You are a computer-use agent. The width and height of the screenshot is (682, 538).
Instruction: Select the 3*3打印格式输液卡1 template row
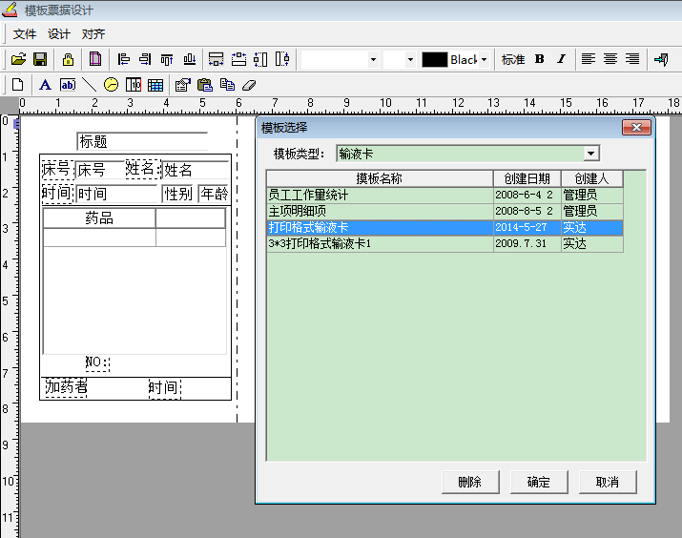click(x=444, y=243)
